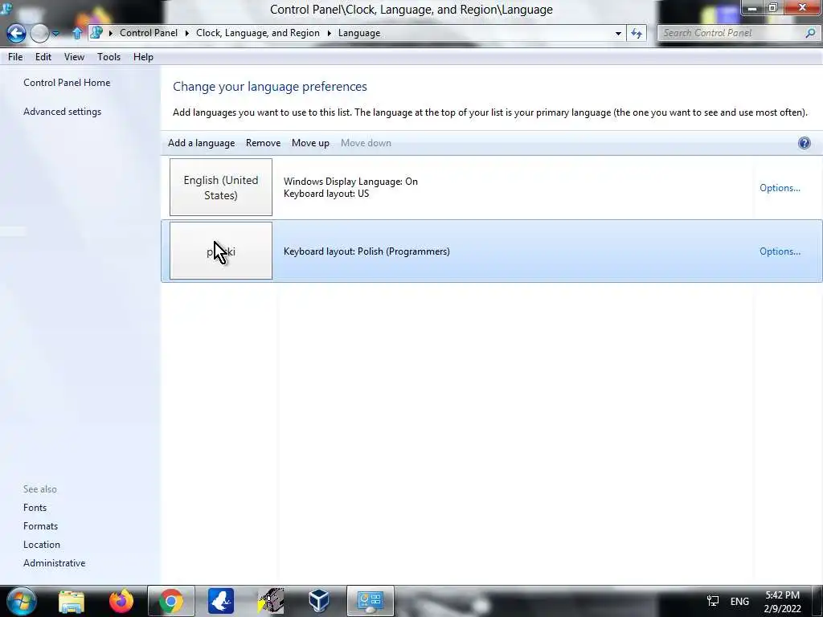The height and width of the screenshot is (617, 823).
Task: Open the blue bird app in taskbar
Action: (x=221, y=601)
